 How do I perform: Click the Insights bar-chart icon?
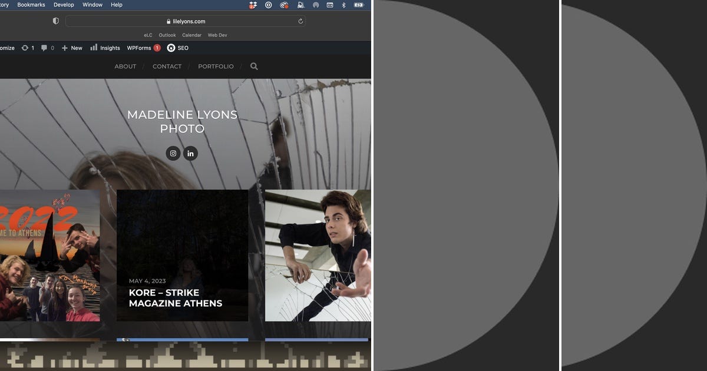pyautogui.click(x=94, y=48)
